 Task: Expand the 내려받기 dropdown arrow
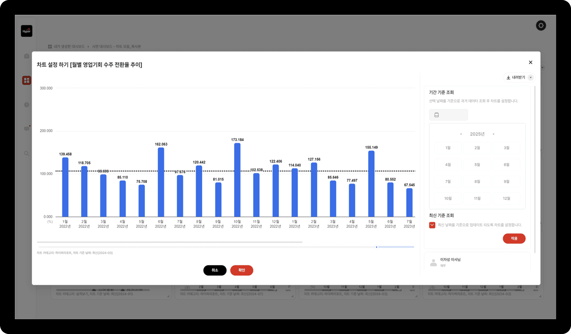click(531, 78)
